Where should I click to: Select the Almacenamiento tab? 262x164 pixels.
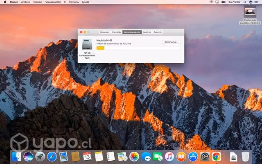[x=132, y=32]
